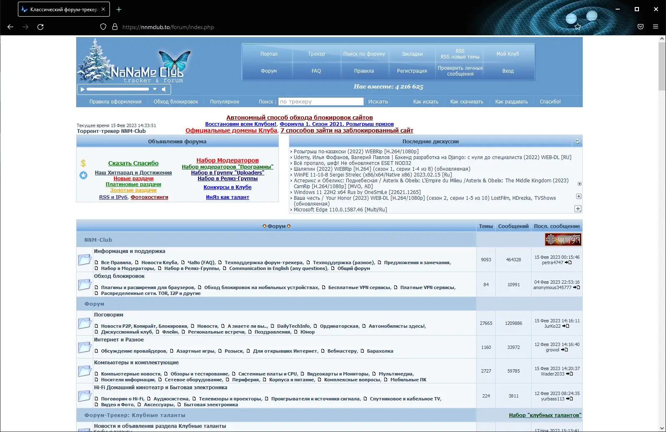Reload the page in the browser
666x432 pixels.
40,27
